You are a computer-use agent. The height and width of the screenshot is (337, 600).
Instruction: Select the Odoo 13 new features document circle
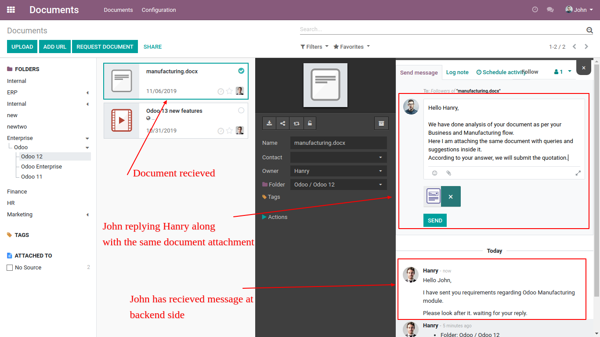(x=241, y=111)
